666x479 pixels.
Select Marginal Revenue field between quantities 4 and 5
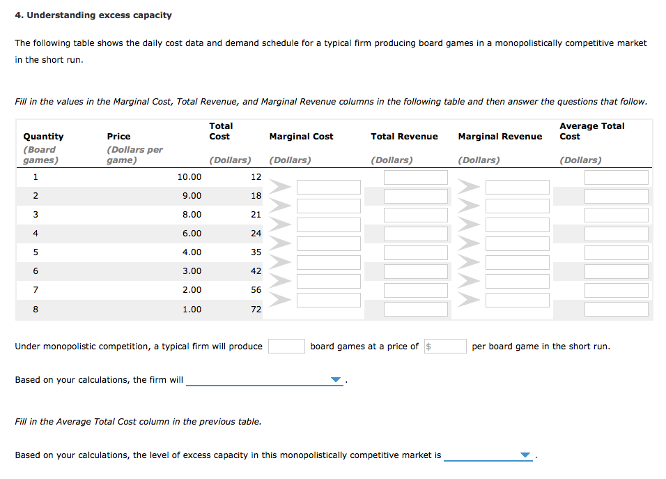point(517,243)
